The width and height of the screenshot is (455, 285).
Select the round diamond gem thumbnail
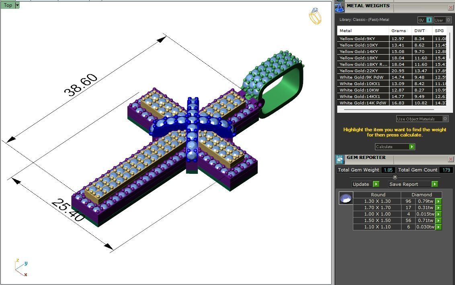pos(346,198)
